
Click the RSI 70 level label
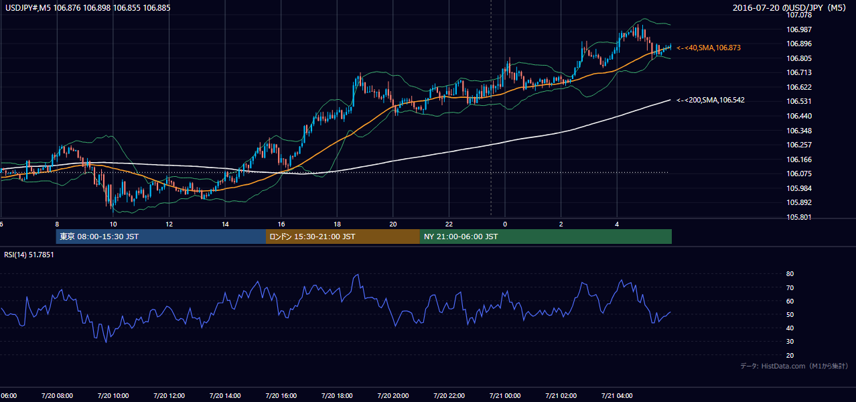[790, 287]
